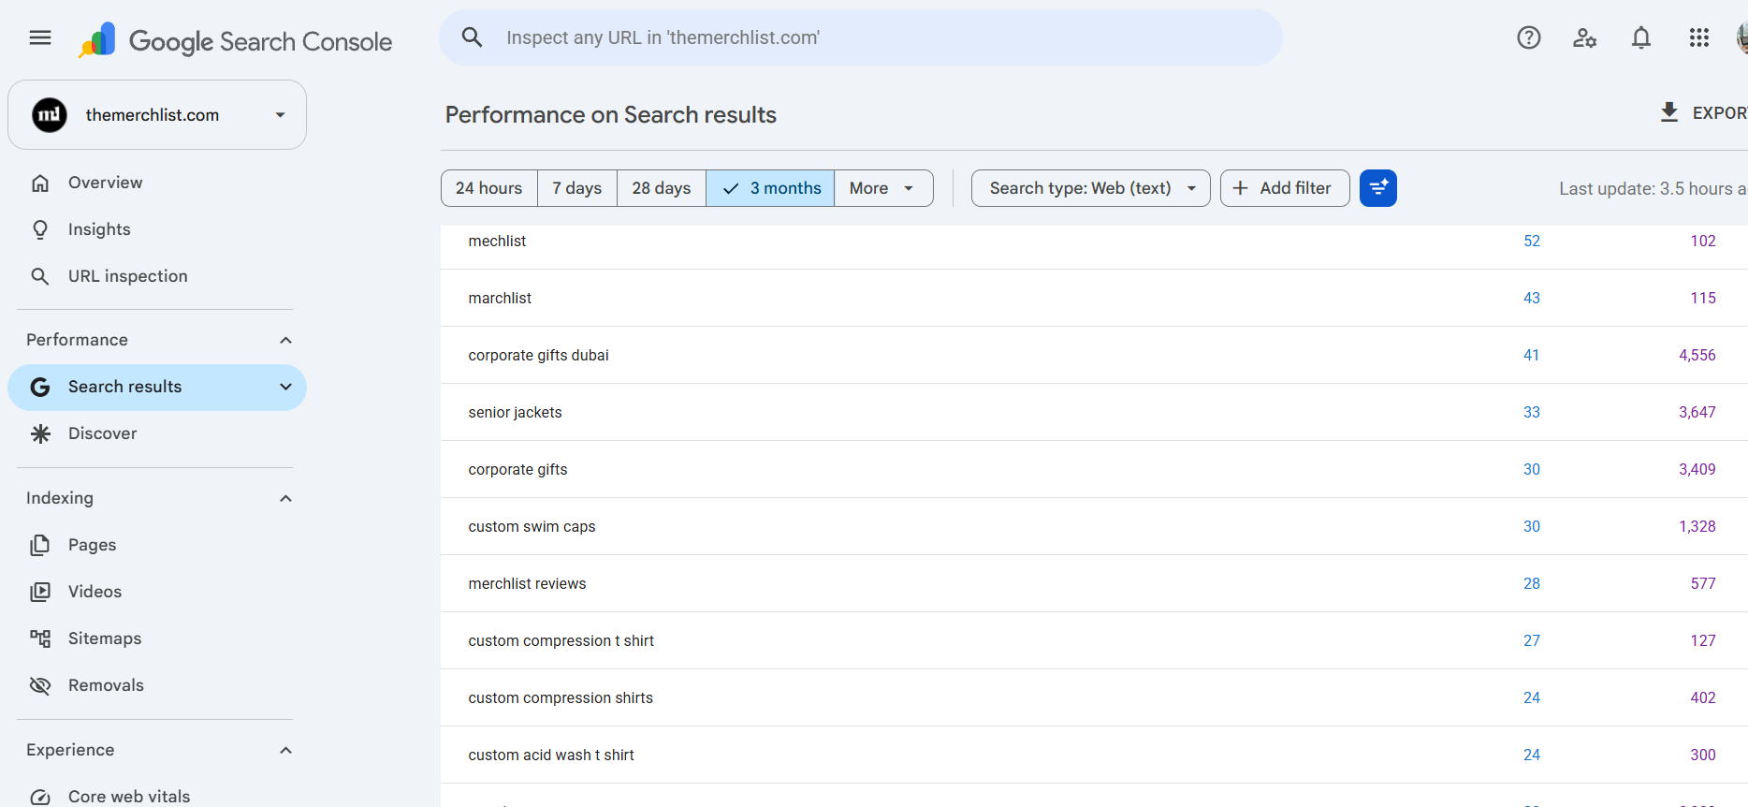The height and width of the screenshot is (807, 1748).
Task: Click the URL inspection magnifier icon
Action: coord(40,276)
